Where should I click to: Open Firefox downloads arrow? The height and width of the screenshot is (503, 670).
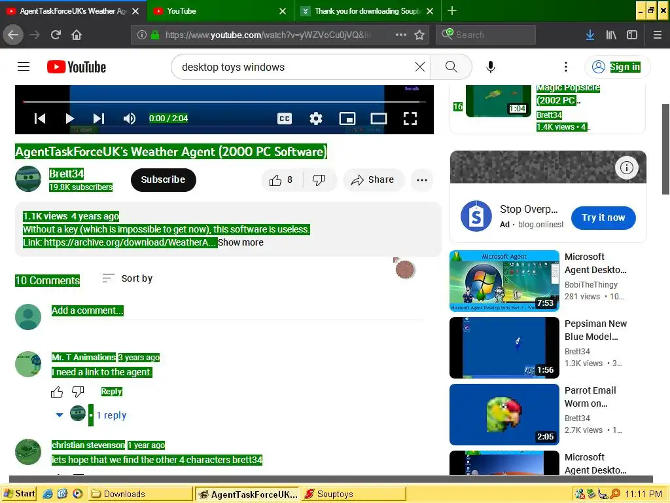pos(590,35)
